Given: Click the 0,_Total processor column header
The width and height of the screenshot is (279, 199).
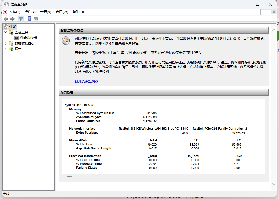Looking at the screenshot, I should (194, 156).
